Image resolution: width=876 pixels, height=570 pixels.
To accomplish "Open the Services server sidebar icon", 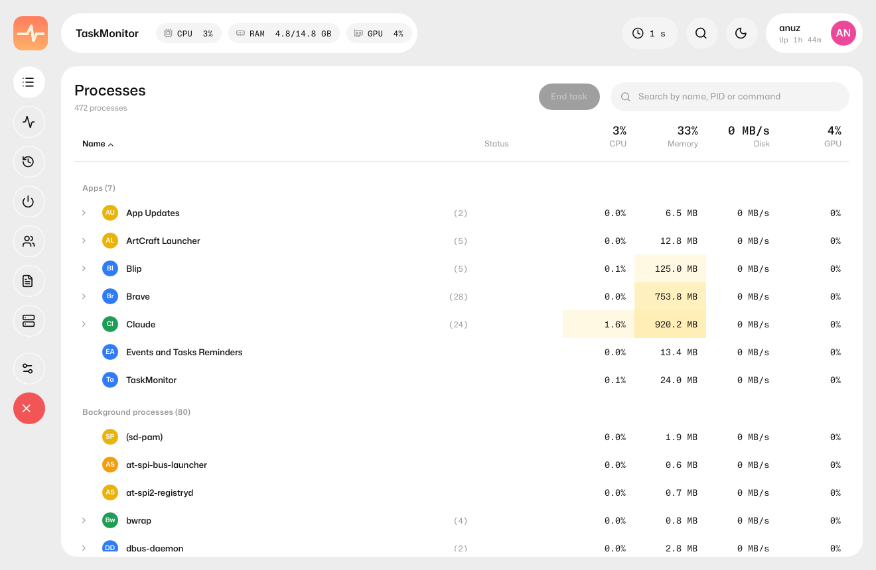I will tap(29, 321).
